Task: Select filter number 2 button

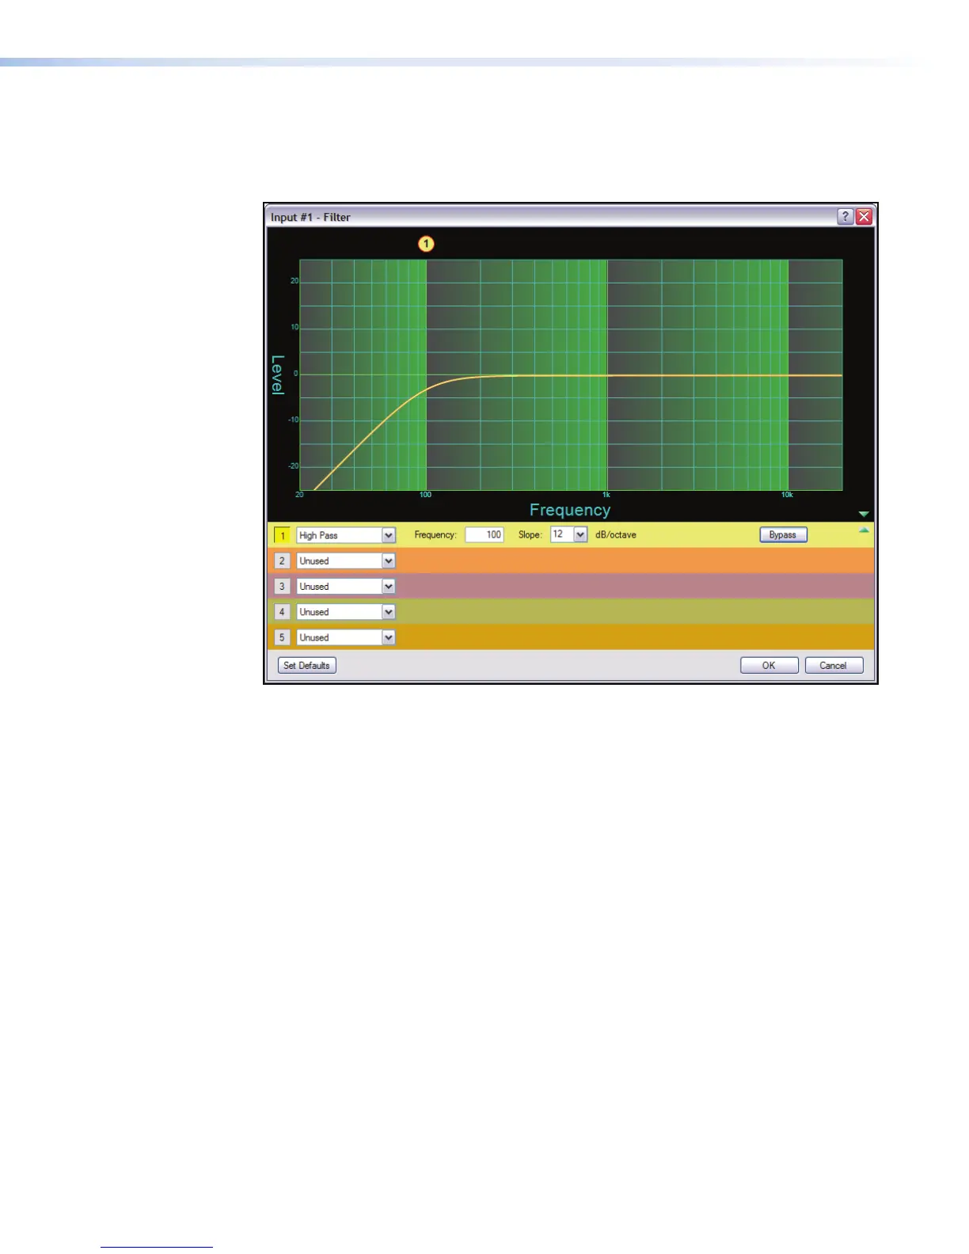Action: pos(282,560)
